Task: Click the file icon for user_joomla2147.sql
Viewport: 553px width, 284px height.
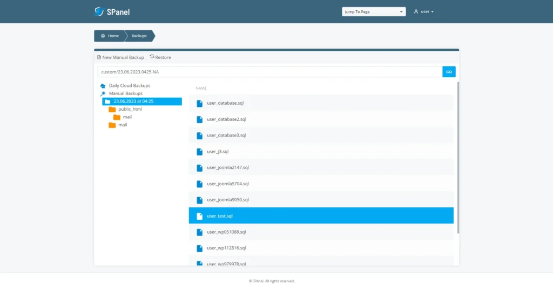Action: tap(200, 168)
